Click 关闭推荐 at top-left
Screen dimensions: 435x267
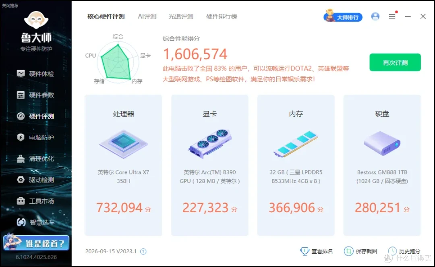click(x=10, y=5)
